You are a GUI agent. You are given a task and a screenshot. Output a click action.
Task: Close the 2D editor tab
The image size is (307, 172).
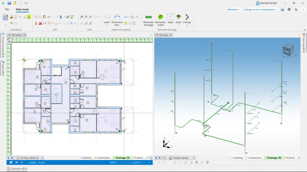(x=25, y=35)
